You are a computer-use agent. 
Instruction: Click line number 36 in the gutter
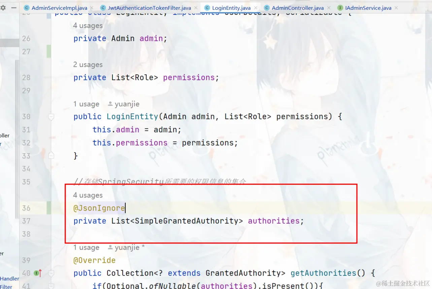[x=26, y=208]
